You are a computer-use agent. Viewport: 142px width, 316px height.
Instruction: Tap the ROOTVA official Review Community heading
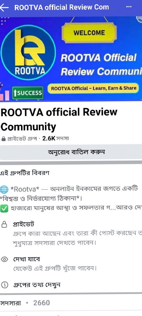[x=59, y=119]
